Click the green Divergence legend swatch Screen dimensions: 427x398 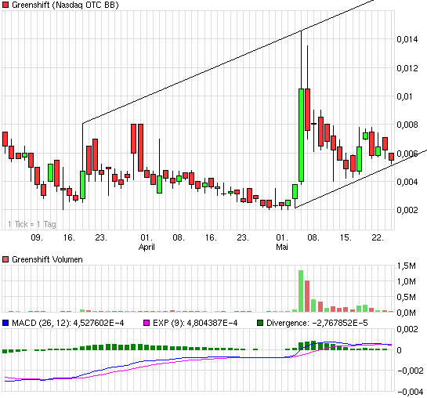(260, 323)
